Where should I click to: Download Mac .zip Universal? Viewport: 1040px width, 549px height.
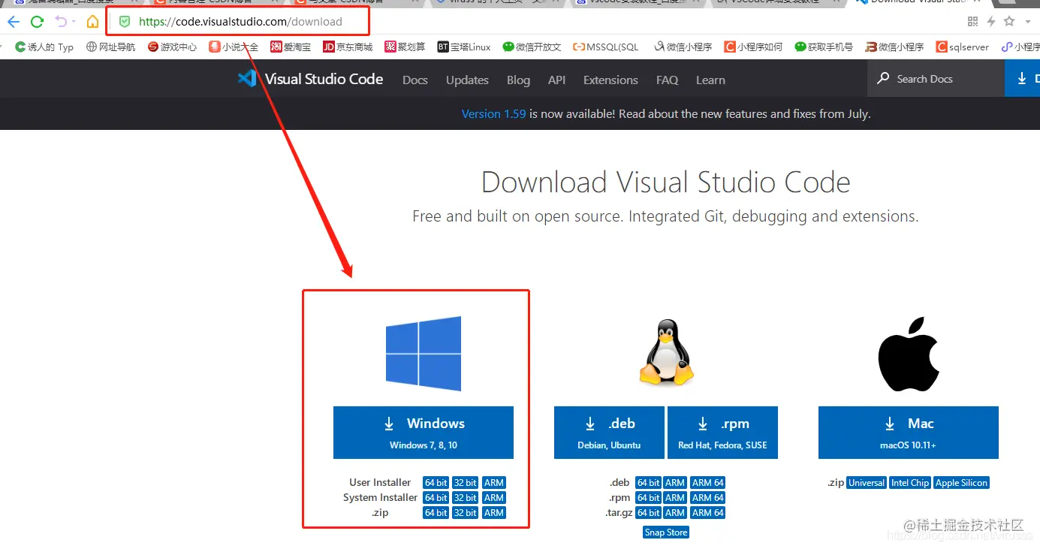tap(867, 483)
